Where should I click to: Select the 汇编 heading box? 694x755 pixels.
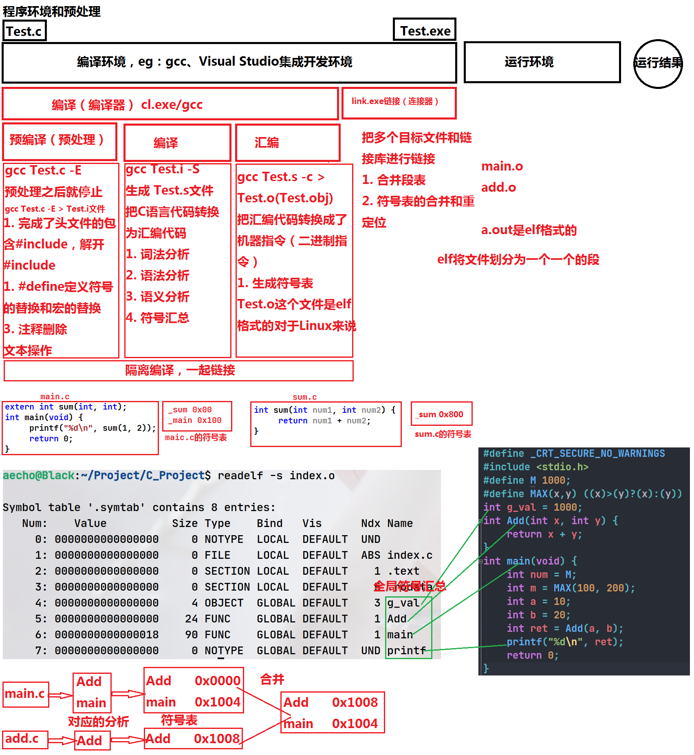coord(287,143)
